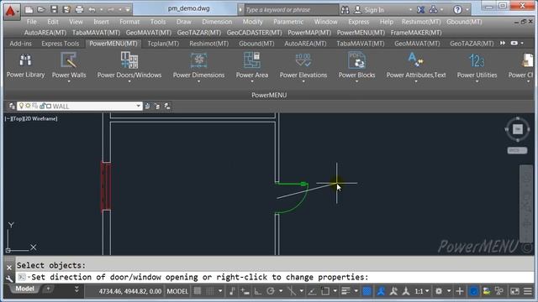Viewport: 538px width, 302px height.
Task: Close the command line with X
Action: click(x=9, y=268)
